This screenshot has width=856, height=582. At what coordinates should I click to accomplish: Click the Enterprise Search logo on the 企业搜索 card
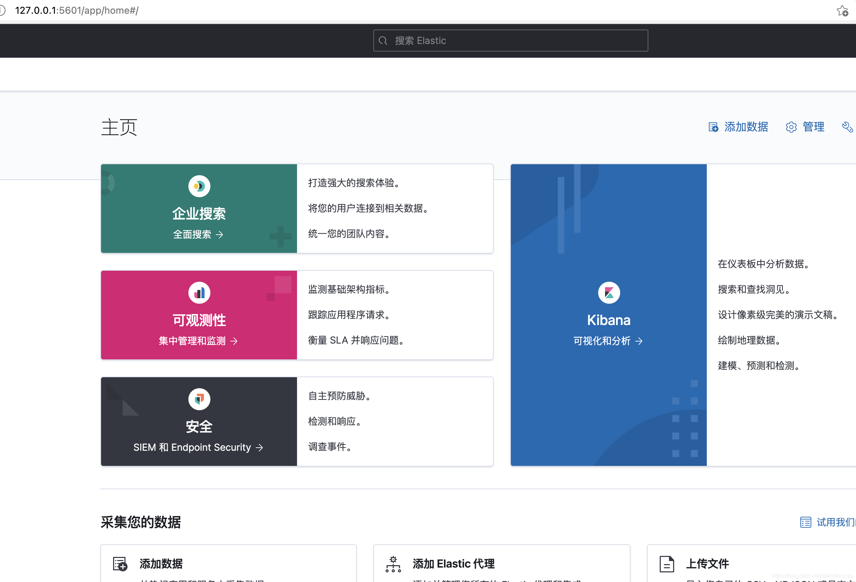click(x=199, y=186)
